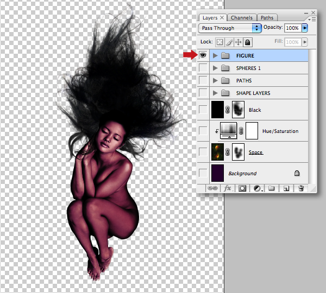Viewport: 326px width, 293px height.
Task: Show the SHAPE LAYERS group visibility box
Action: coord(203,93)
